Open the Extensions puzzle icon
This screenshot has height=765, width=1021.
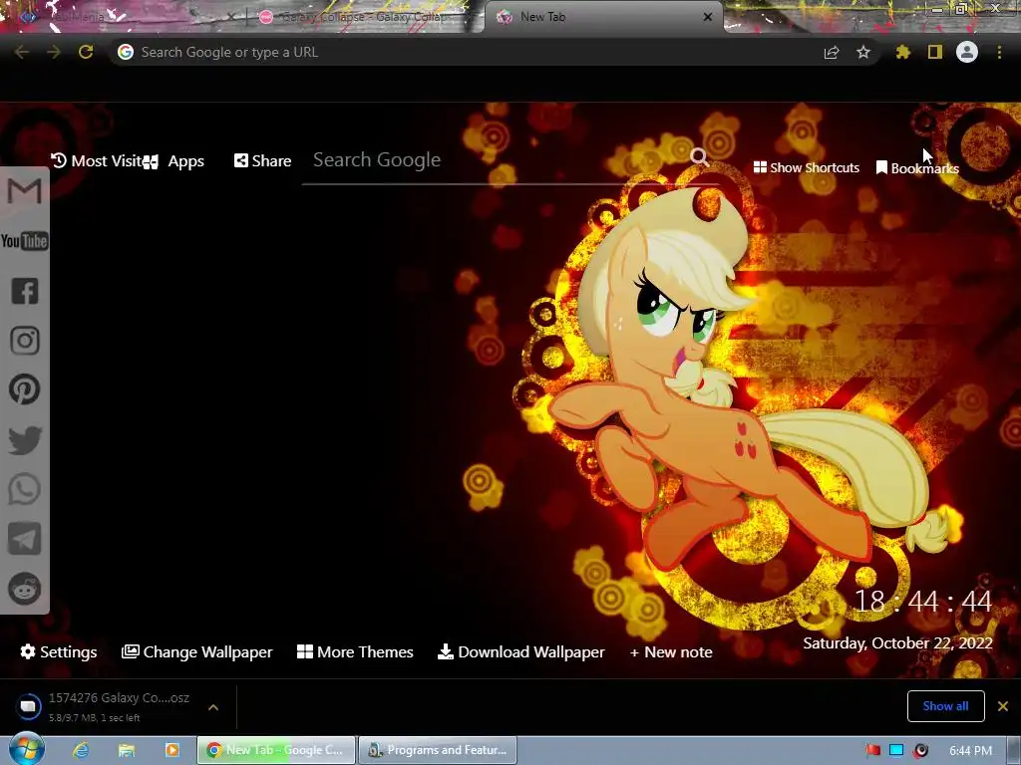902,52
